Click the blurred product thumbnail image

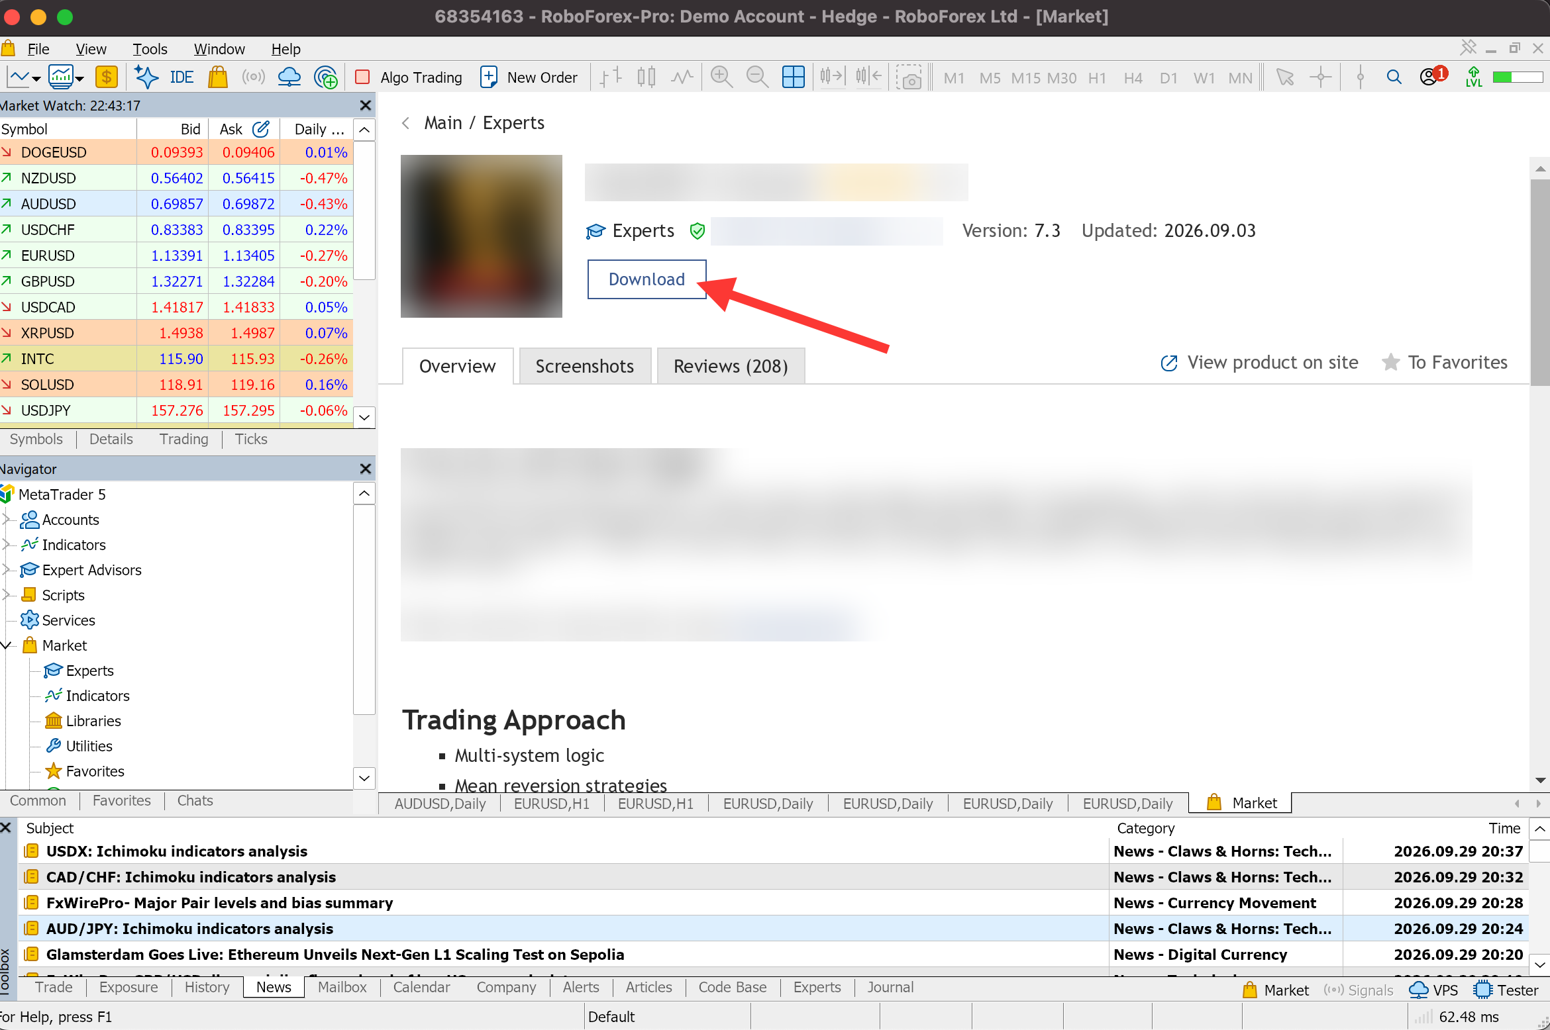[x=482, y=236]
